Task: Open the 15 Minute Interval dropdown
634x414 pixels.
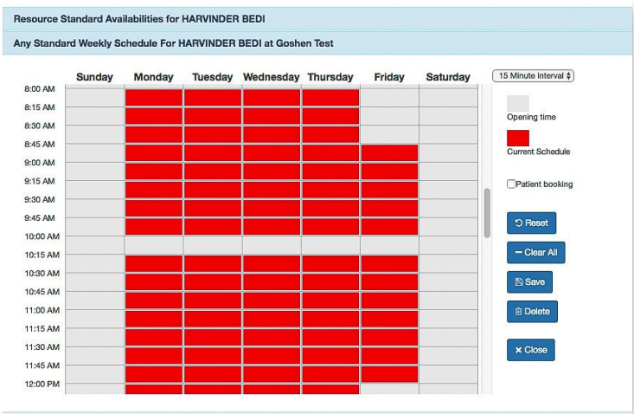Action: tap(533, 76)
